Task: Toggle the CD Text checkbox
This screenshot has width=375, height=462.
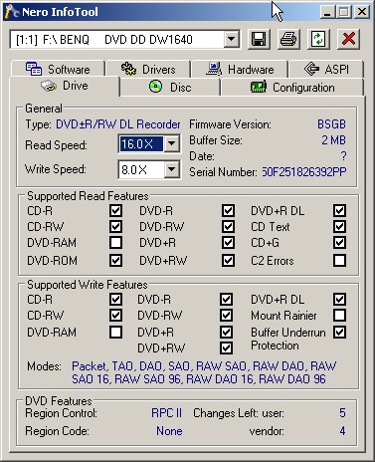Action: 339,226
